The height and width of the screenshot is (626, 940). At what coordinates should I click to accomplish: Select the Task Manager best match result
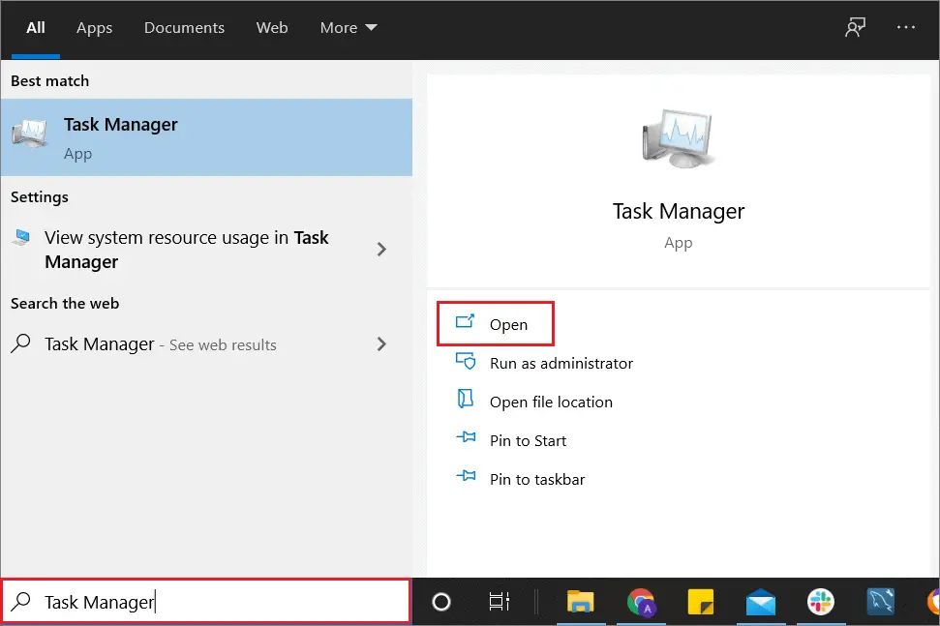[x=206, y=137]
